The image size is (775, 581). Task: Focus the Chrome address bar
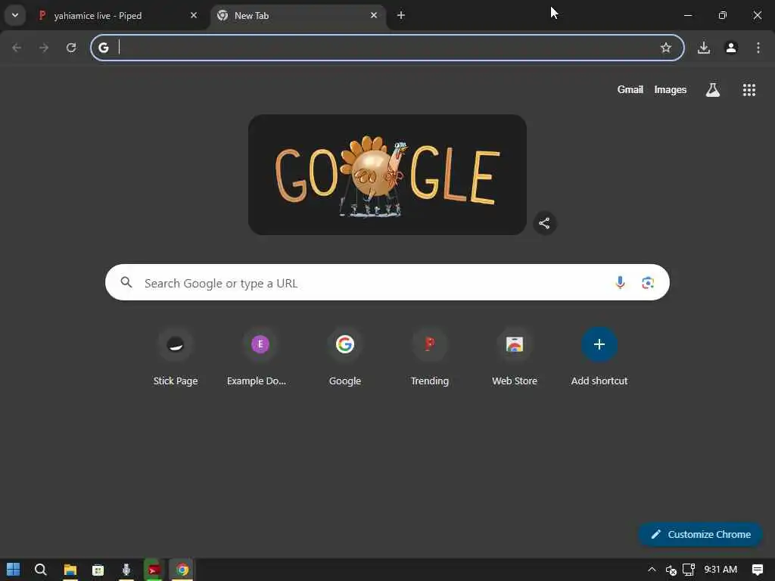click(x=387, y=48)
